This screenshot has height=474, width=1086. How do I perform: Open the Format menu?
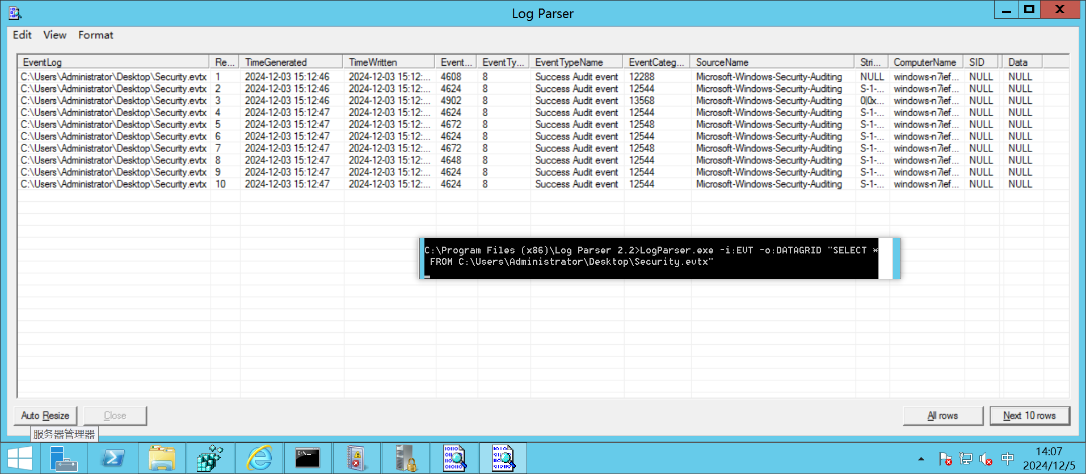[x=95, y=35]
